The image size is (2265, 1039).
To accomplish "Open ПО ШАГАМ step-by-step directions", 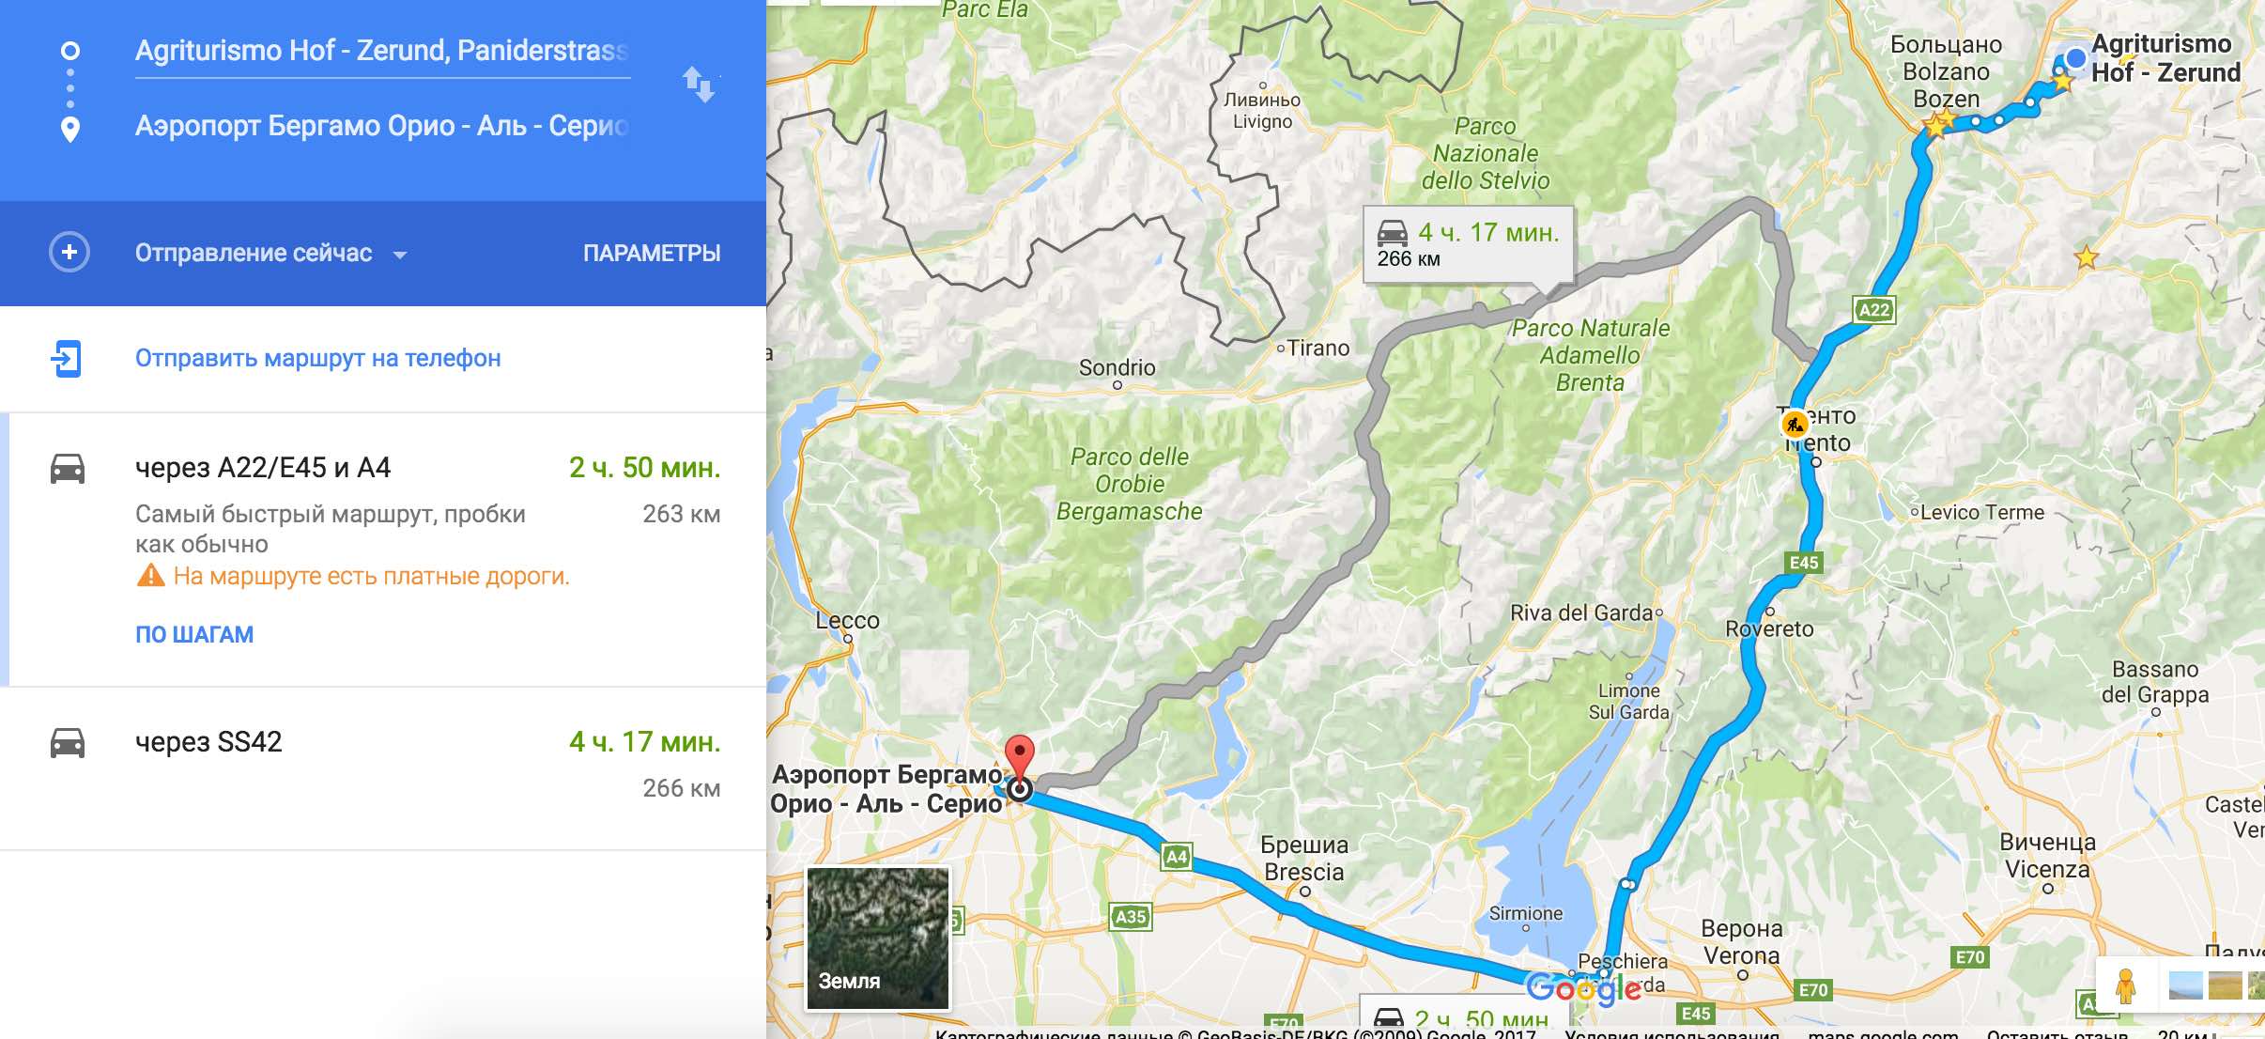I will (x=194, y=634).
